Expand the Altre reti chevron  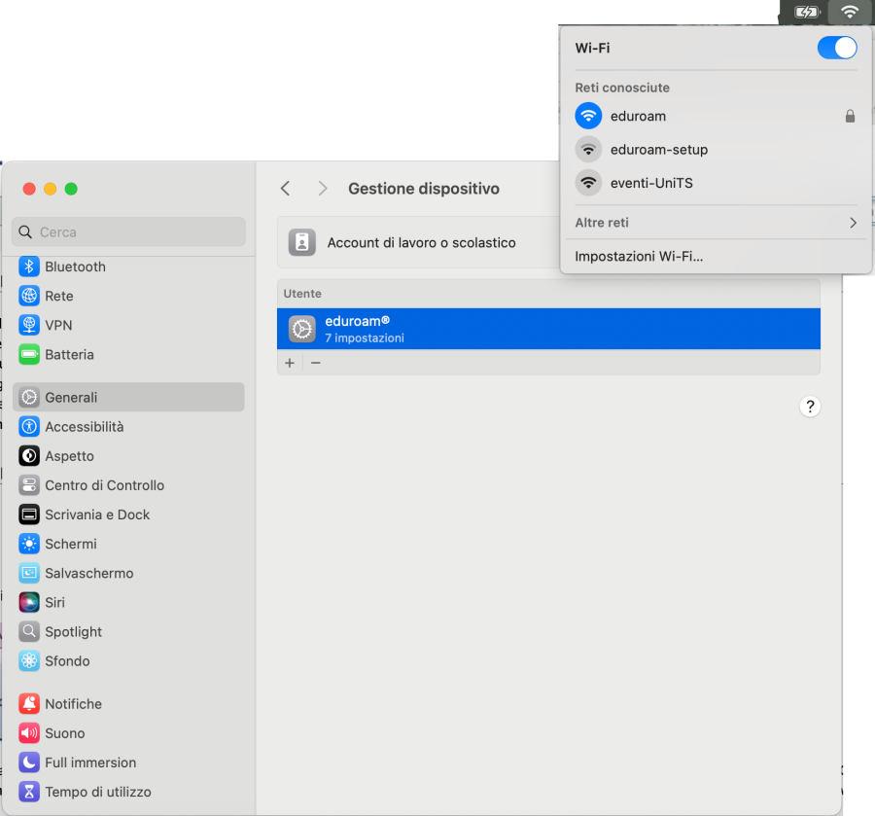[x=853, y=223]
